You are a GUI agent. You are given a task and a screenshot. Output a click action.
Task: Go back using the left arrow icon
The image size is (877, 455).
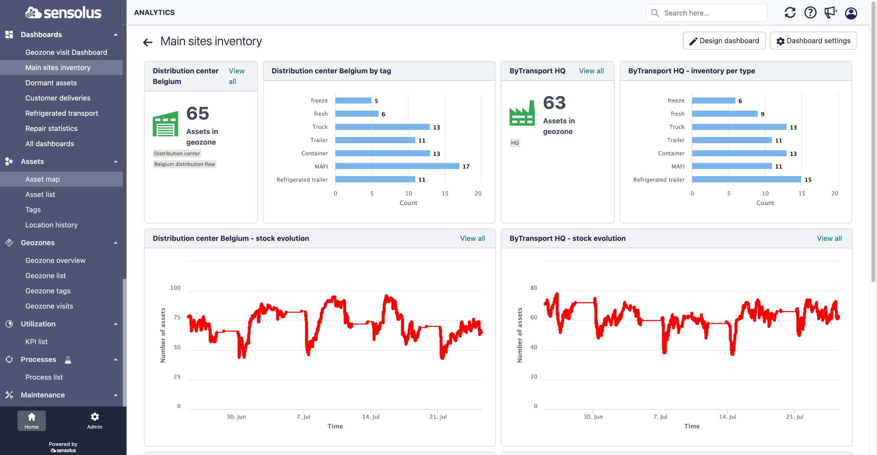(x=148, y=42)
